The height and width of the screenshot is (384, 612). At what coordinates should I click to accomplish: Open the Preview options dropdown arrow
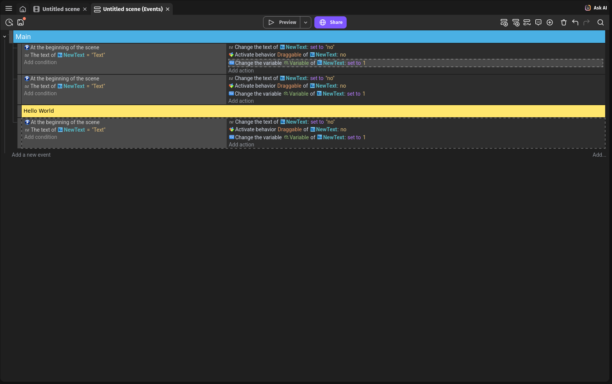pos(306,22)
